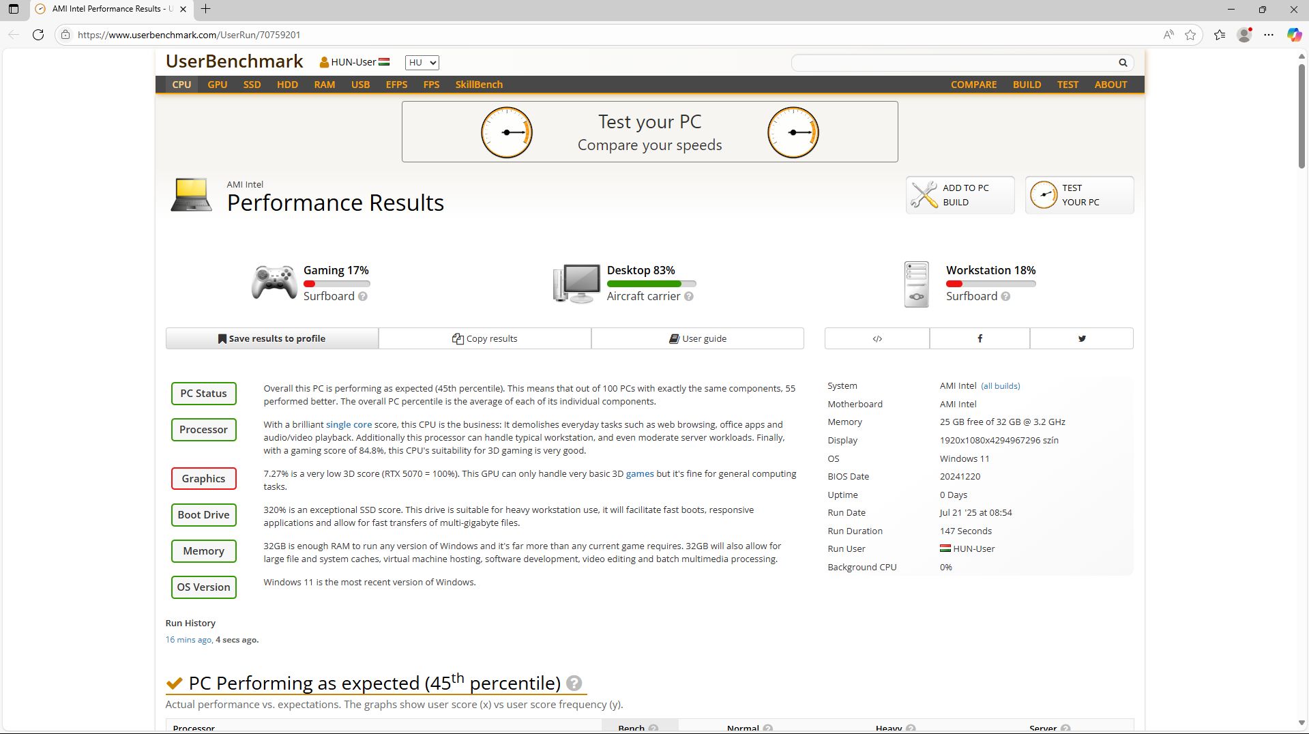View site information lock icon

[x=65, y=35]
